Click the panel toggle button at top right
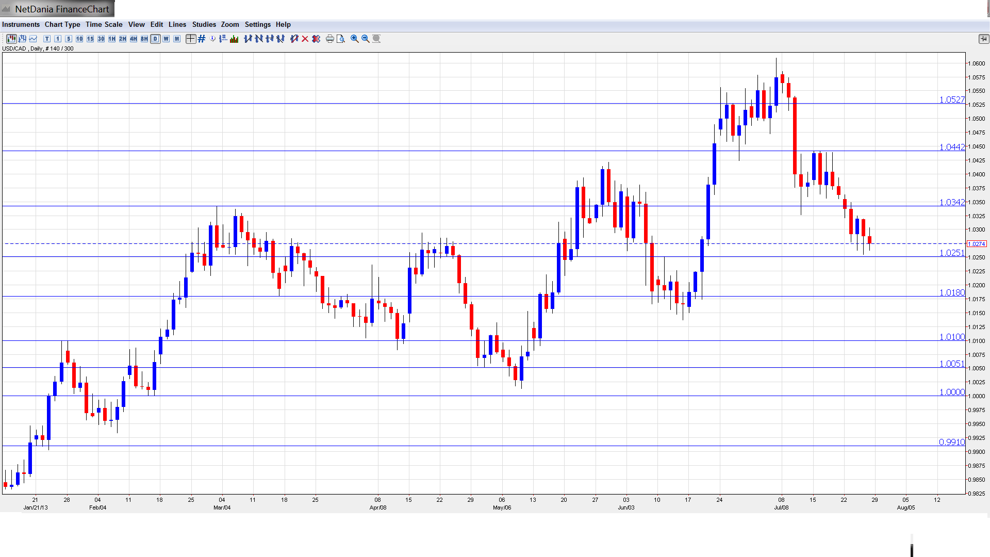Image resolution: width=990 pixels, height=557 pixels. (983, 39)
